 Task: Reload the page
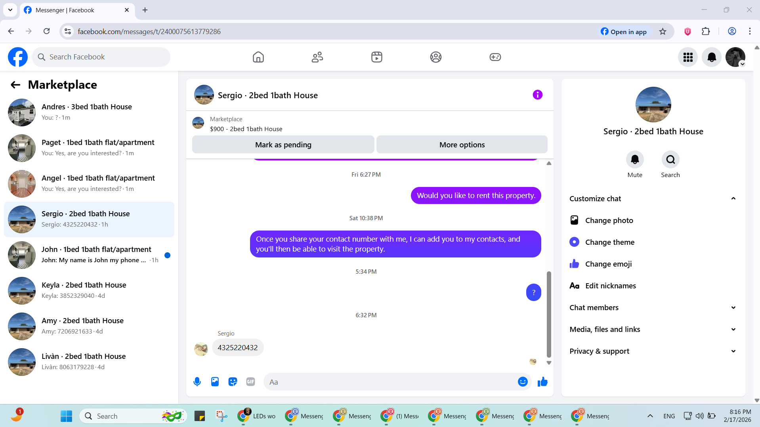pyautogui.click(x=47, y=31)
